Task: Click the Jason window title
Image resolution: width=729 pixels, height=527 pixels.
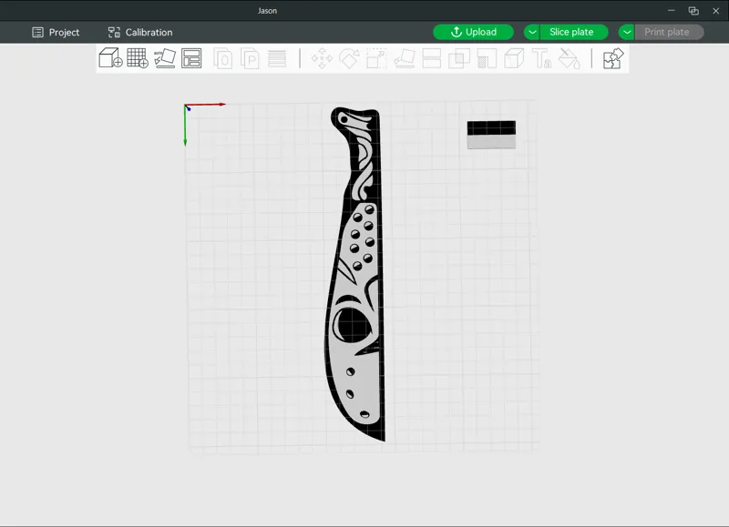Action: pos(267,11)
